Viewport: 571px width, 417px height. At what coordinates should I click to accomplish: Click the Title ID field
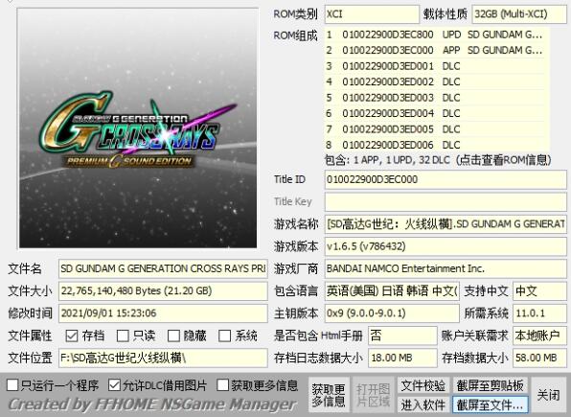[x=445, y=179]
